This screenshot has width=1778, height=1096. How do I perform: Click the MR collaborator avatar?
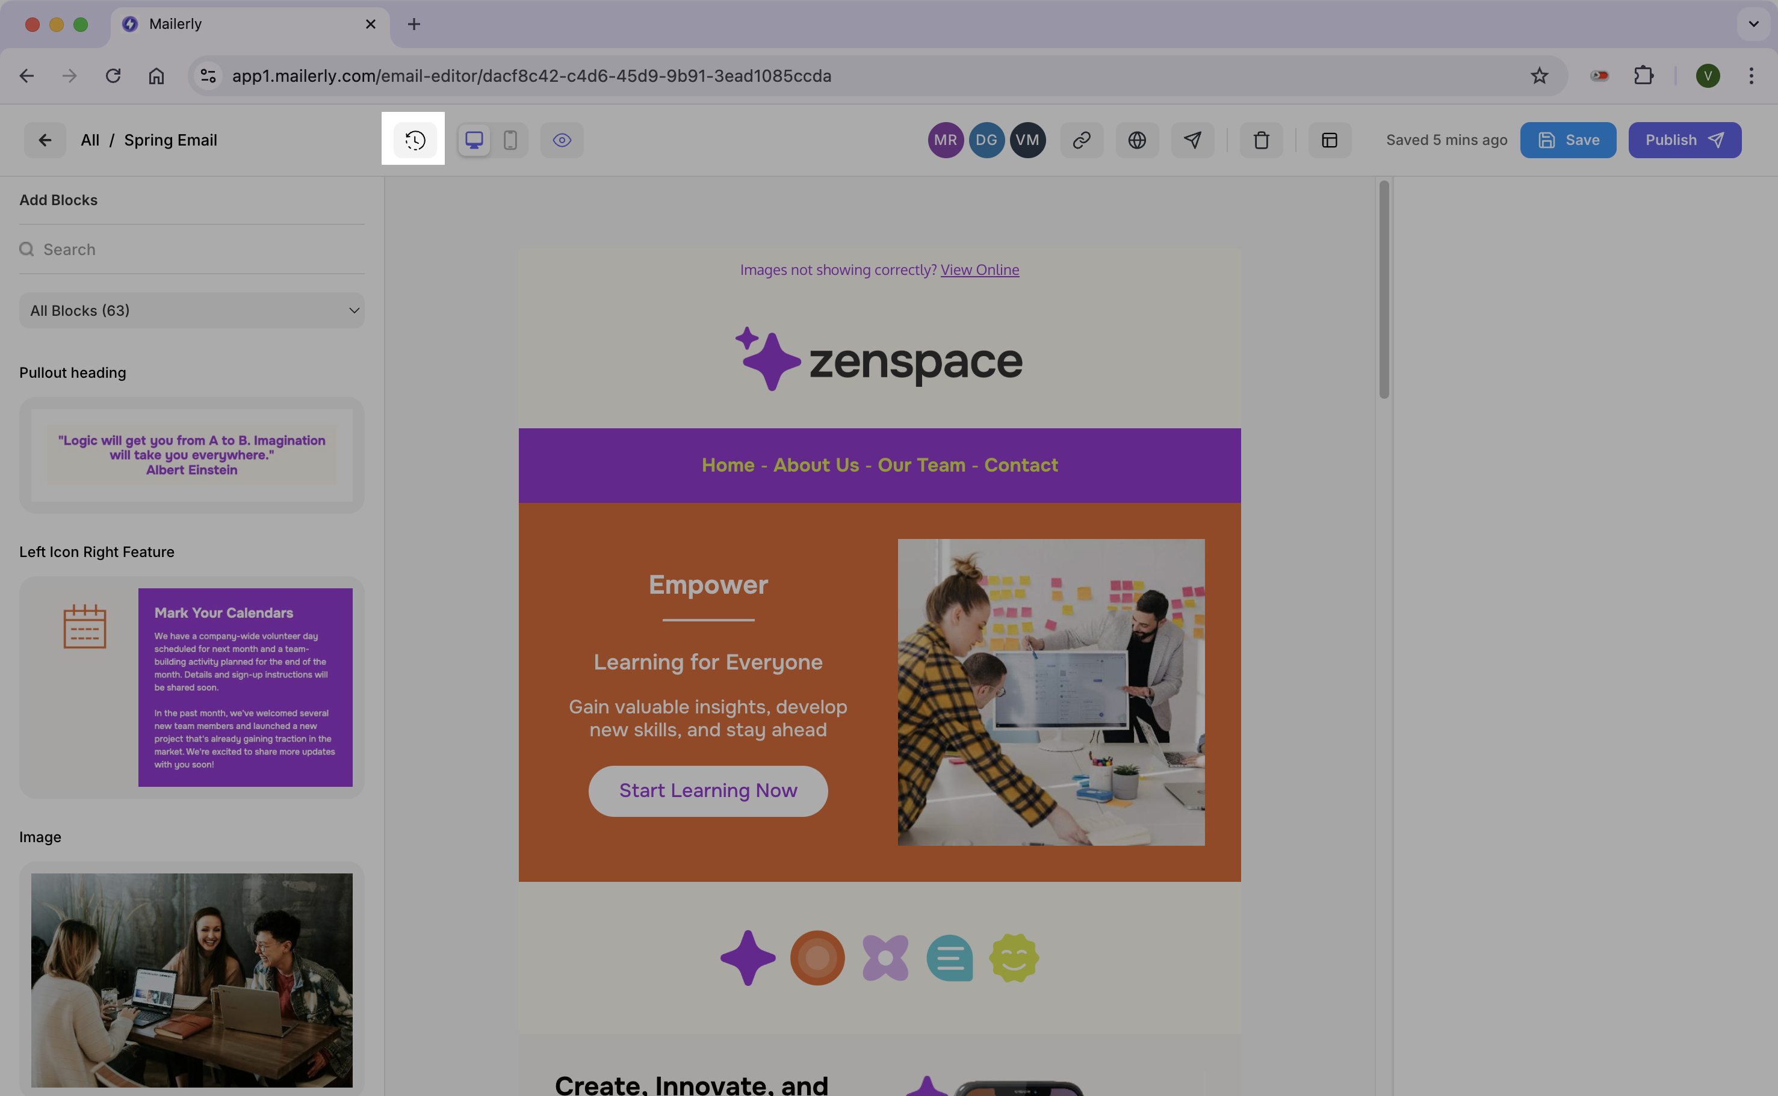click(945, 140)
